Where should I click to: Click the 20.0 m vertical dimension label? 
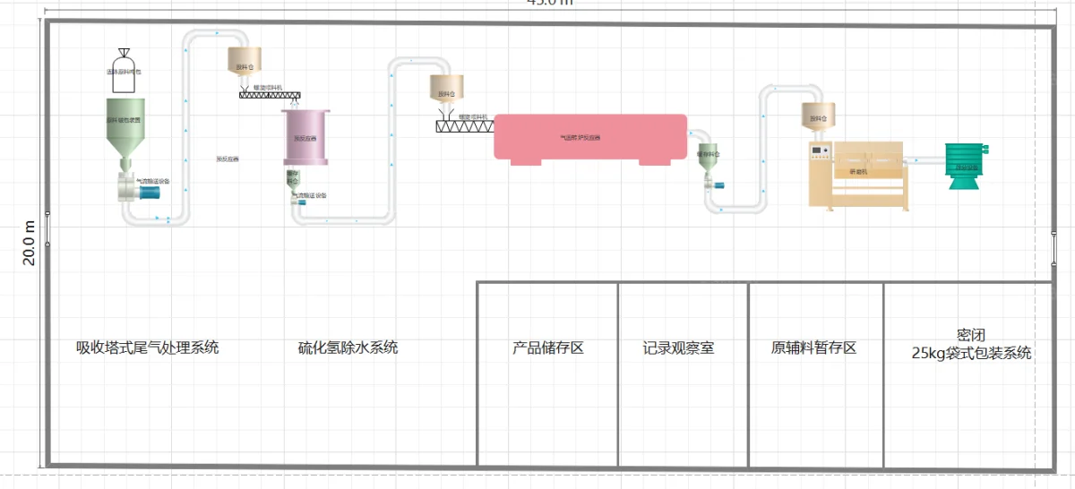pyautogui.click(x=30, y=243)
